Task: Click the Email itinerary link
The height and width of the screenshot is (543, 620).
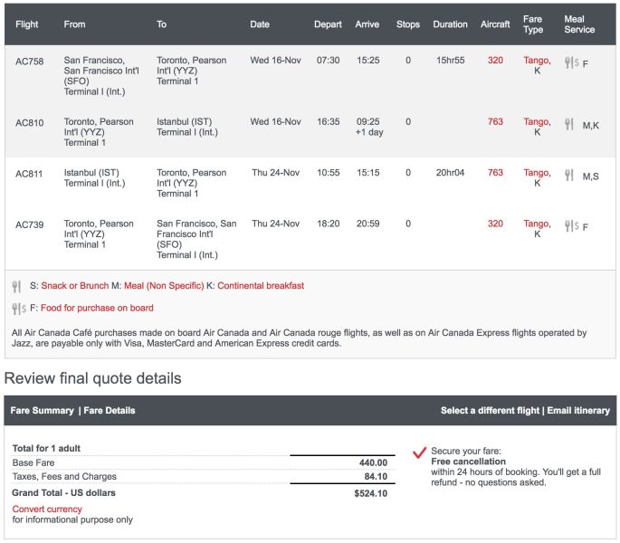Action: pos(578,411)
